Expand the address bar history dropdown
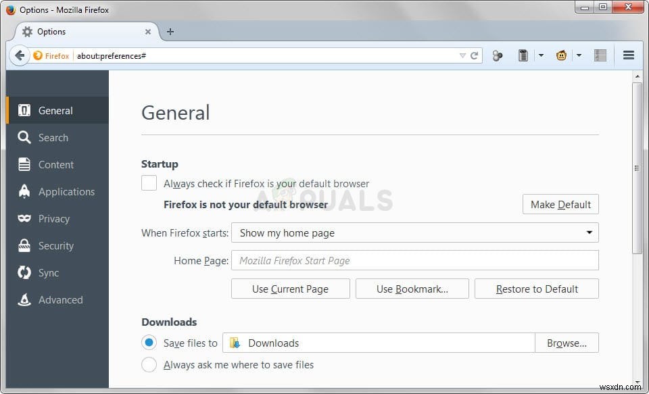 pyautogui.click(x=462, y=55)
